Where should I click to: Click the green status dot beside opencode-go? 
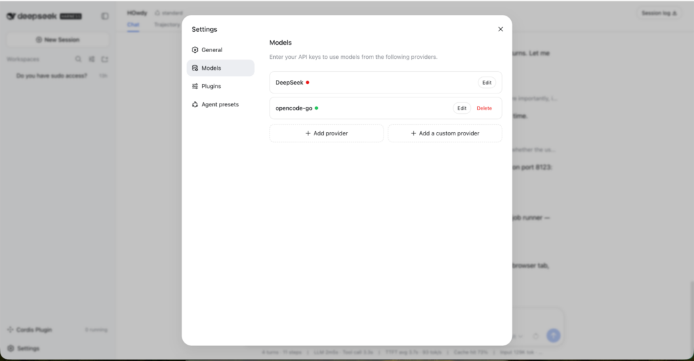tap(317, 108)
